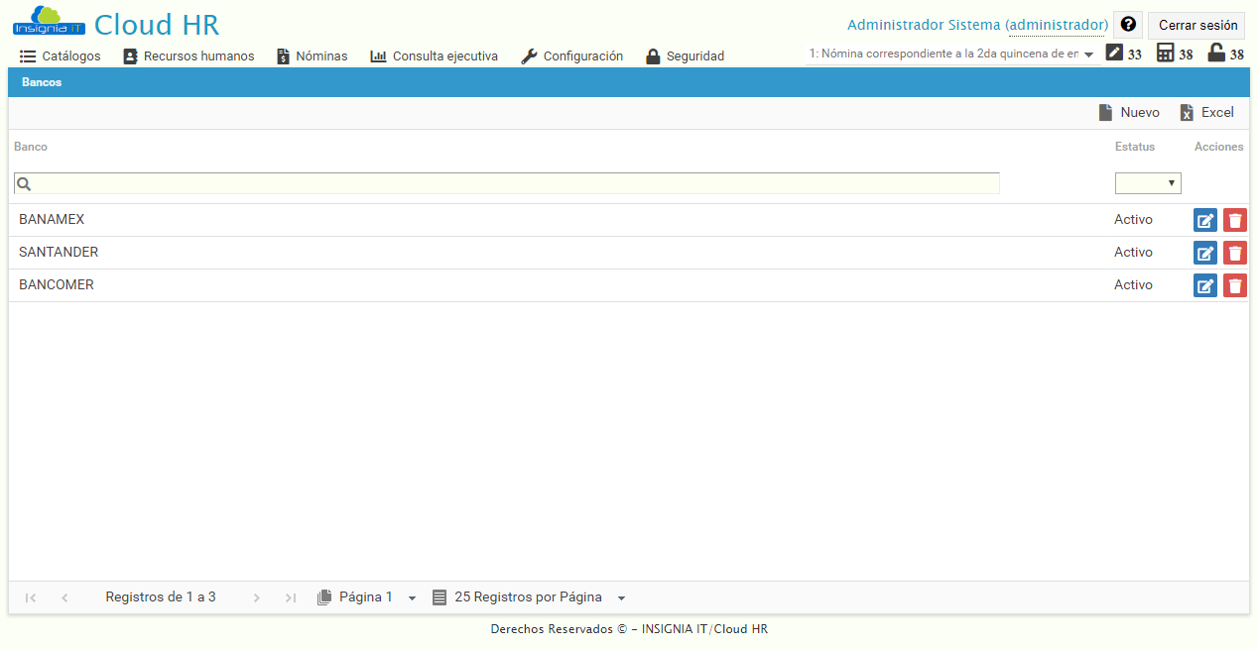Click the calculator badge showing 38
The height and width of the screenshot is (649, 1258).
pos(1167,54)
